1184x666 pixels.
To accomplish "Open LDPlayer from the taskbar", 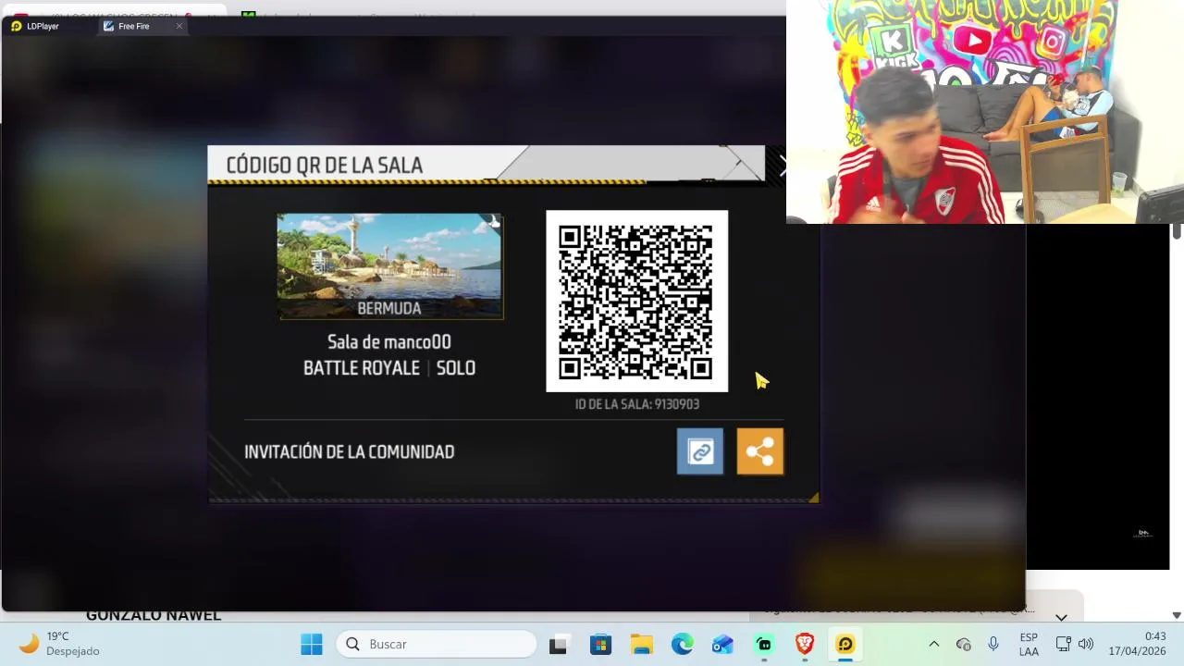I will pyautogui.click(x=845, y=644).
